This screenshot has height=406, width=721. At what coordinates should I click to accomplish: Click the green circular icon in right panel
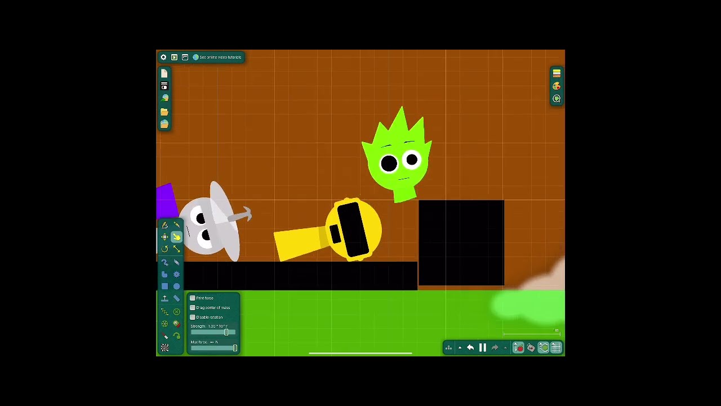tap(557, 99)
